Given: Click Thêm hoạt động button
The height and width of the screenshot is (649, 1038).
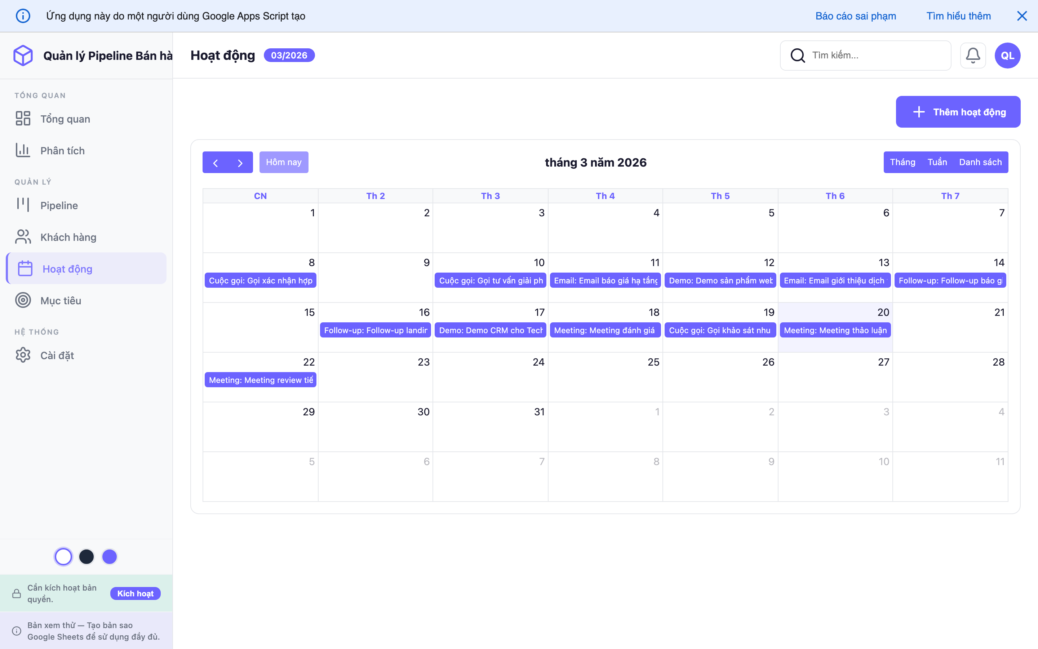Looking at the screenshot, I should point(958,112).
